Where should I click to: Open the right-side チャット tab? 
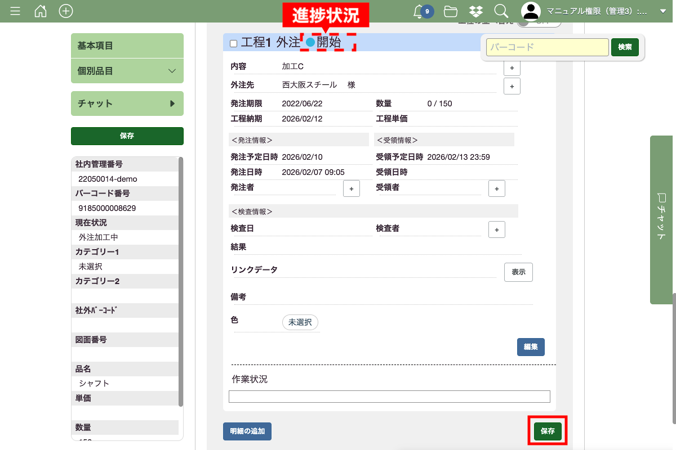tap(662, 219)
